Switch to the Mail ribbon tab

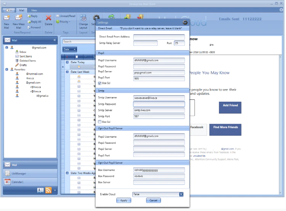[21, 10]
